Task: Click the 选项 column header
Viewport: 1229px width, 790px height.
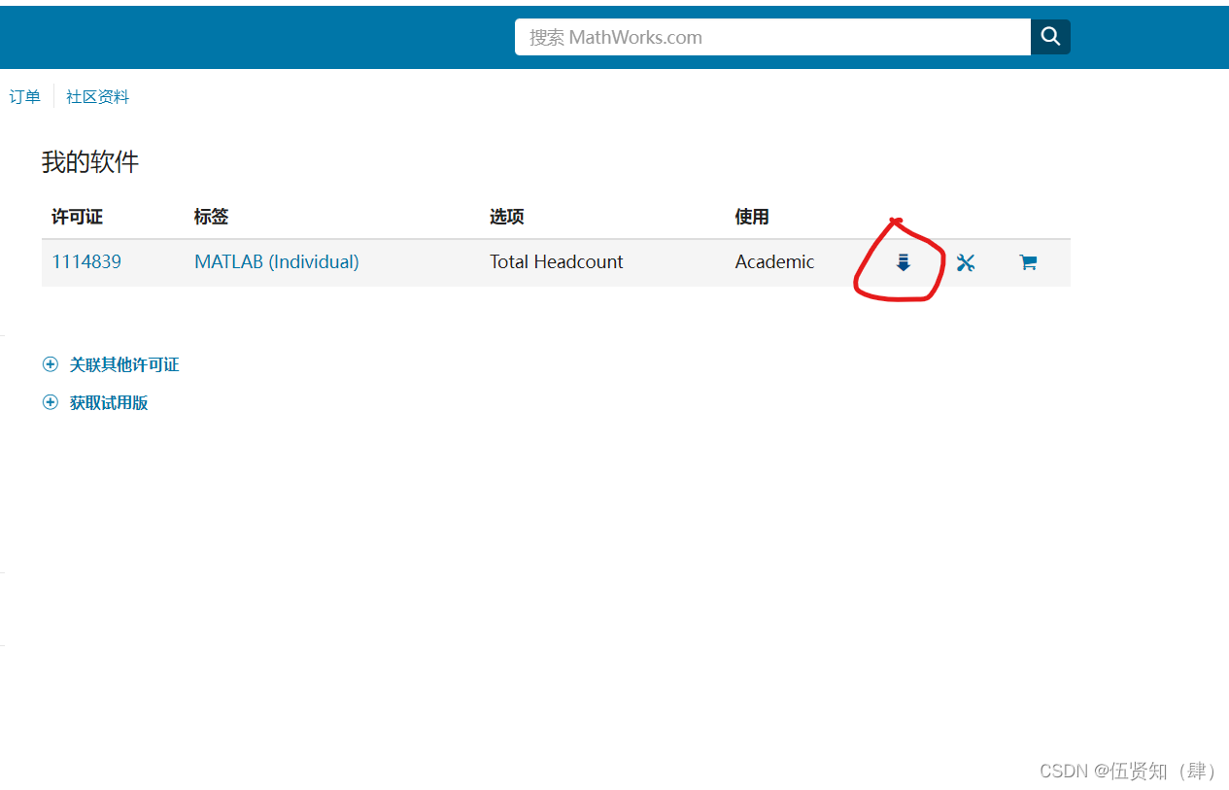Action: [x=507, y=217]
